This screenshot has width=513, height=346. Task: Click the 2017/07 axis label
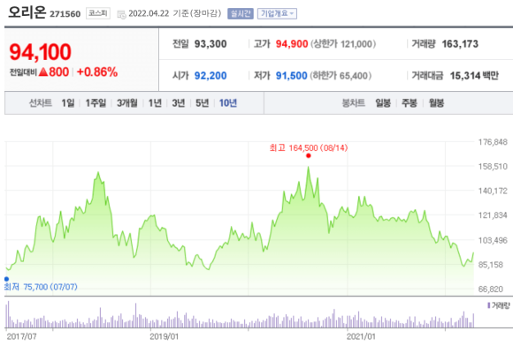tap(21, 336)
